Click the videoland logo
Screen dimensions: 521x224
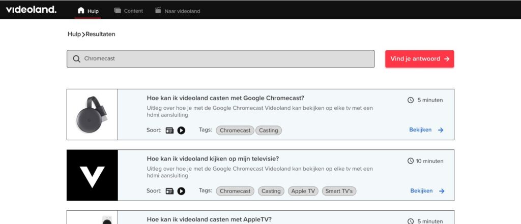click(x=31, y=10)
